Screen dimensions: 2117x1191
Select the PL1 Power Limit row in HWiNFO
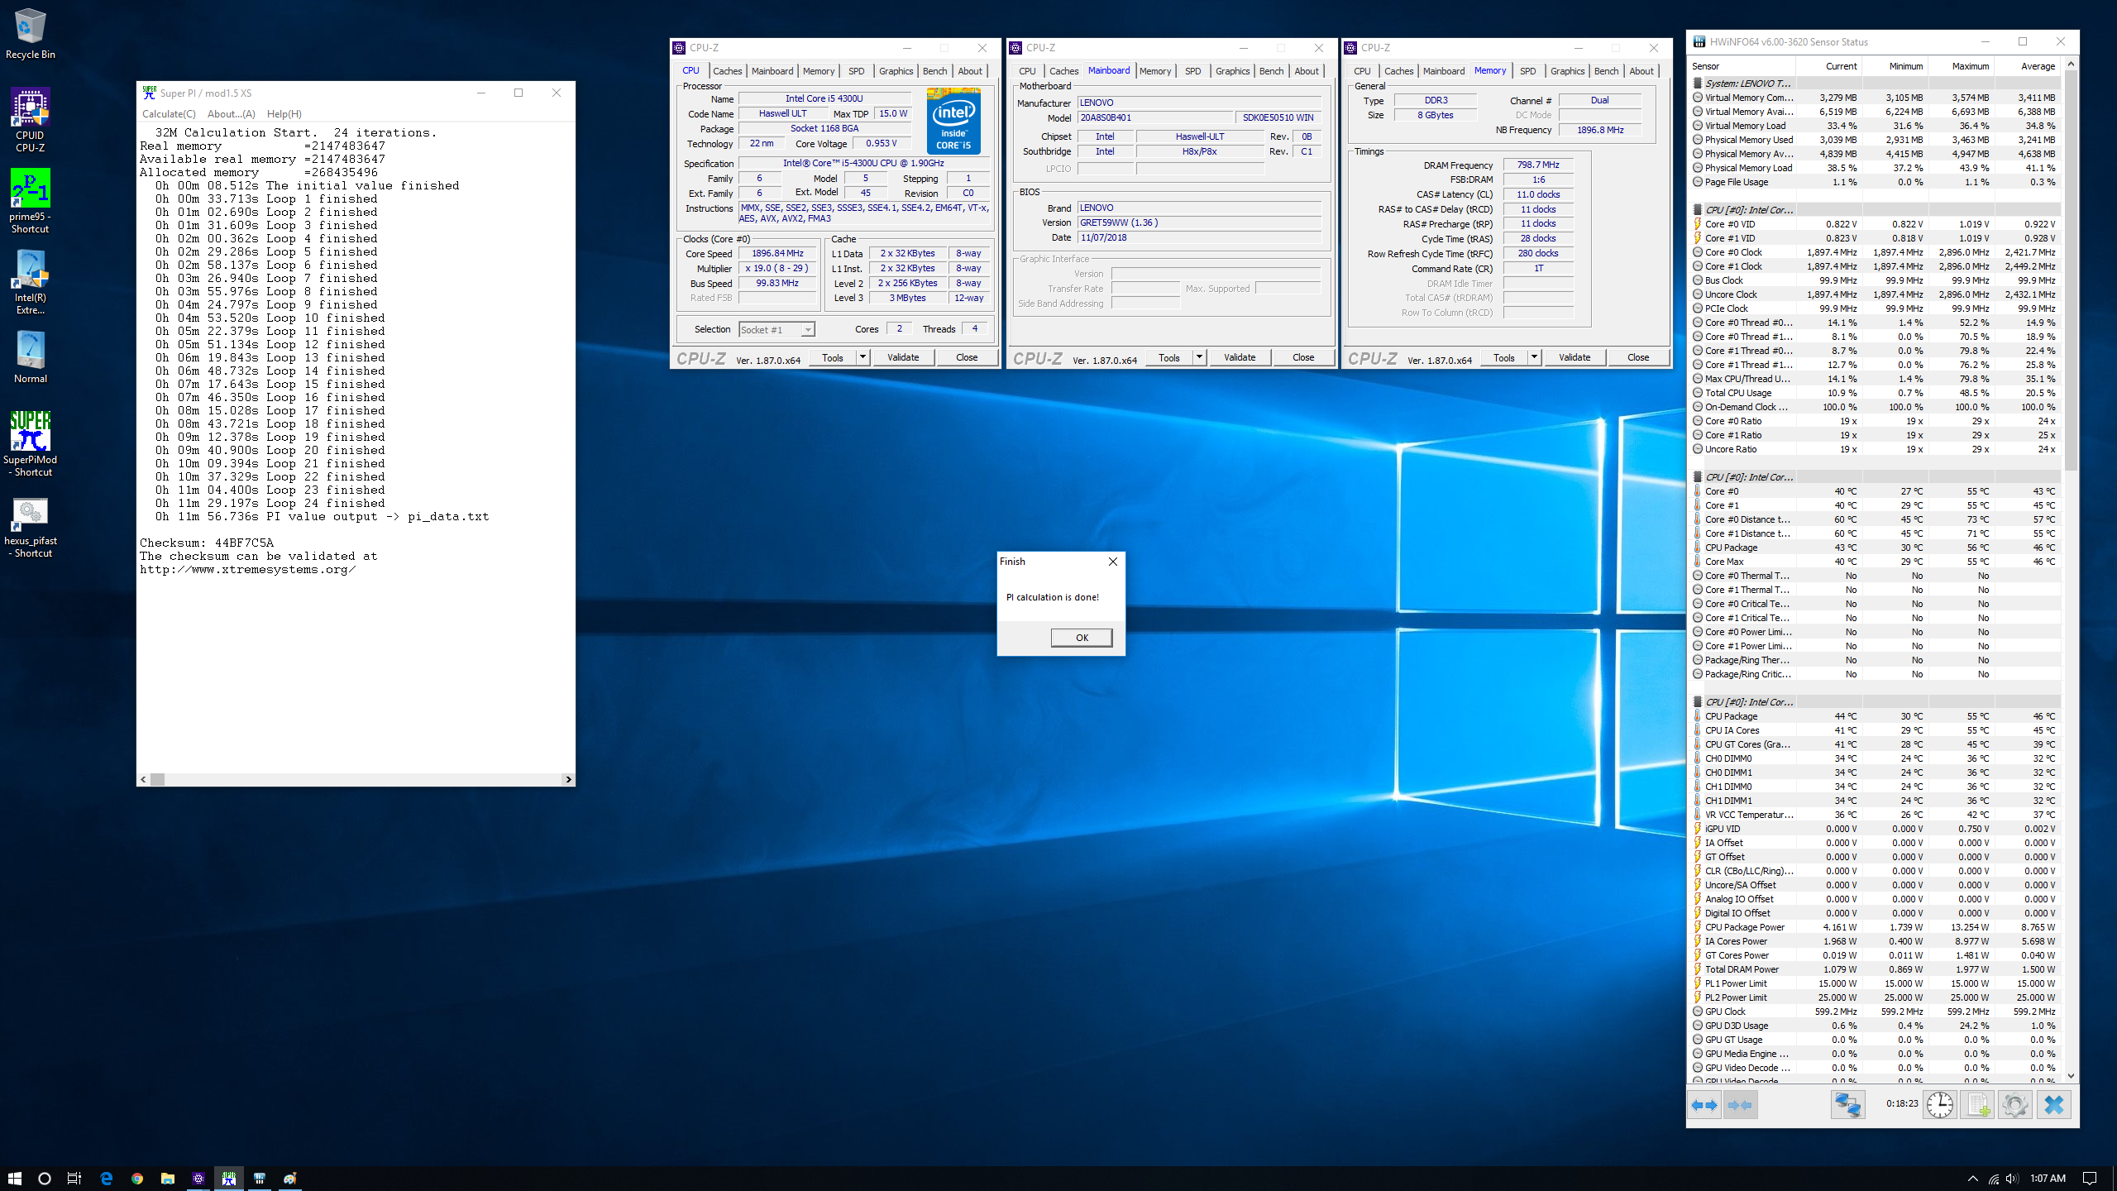point(1875,983)
